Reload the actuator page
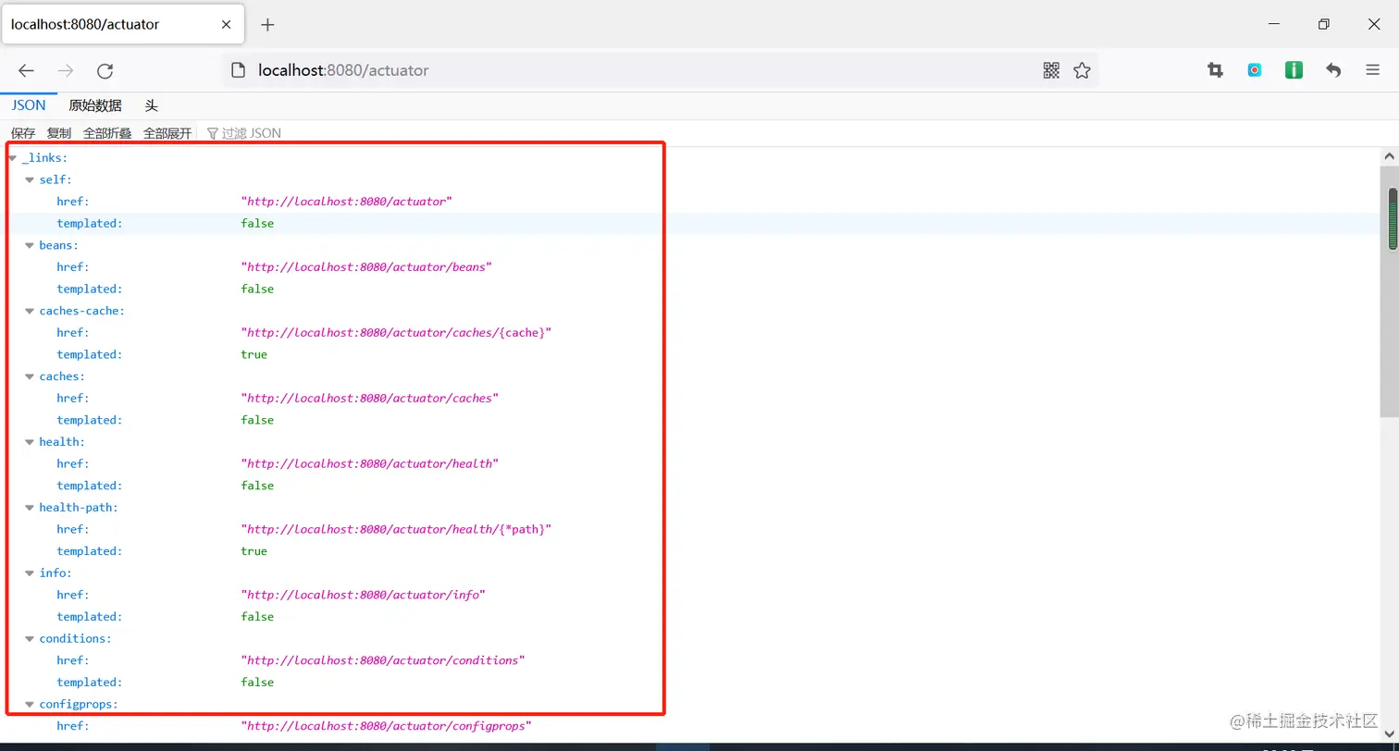This screenshot has width=1399, height=751. coord(105,70)
